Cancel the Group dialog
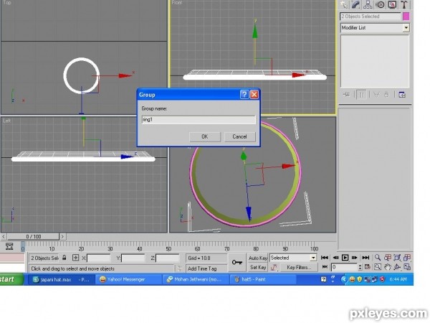Screen dimensions: 430x323 239,136
